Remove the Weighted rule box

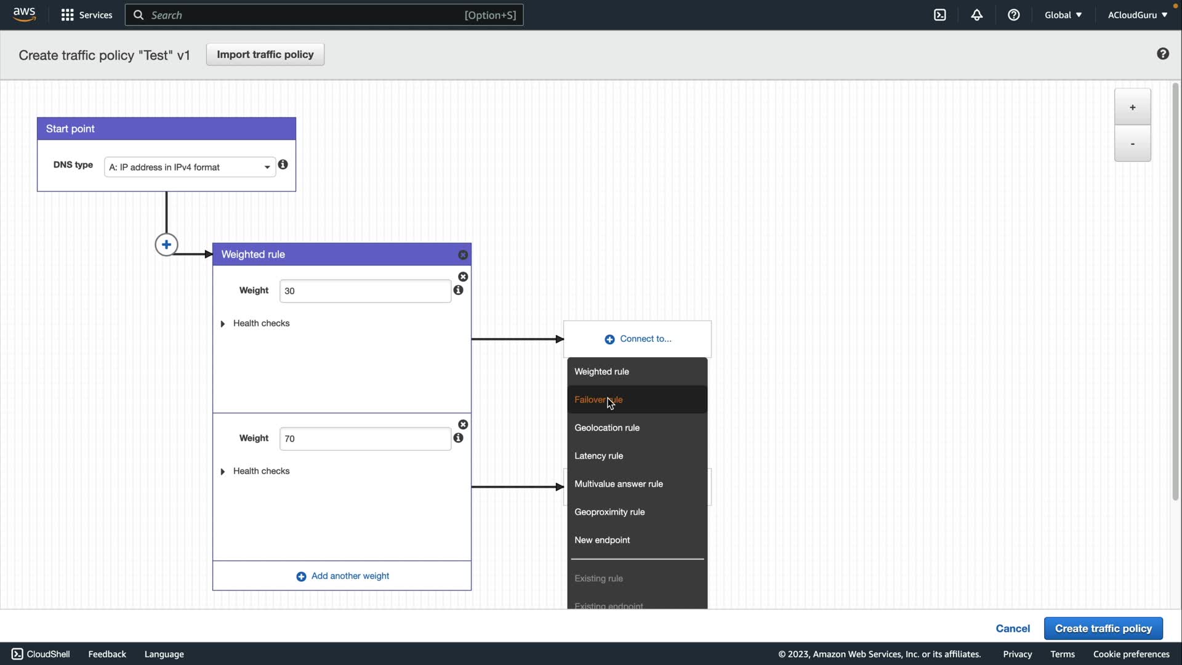click(463, 255)
